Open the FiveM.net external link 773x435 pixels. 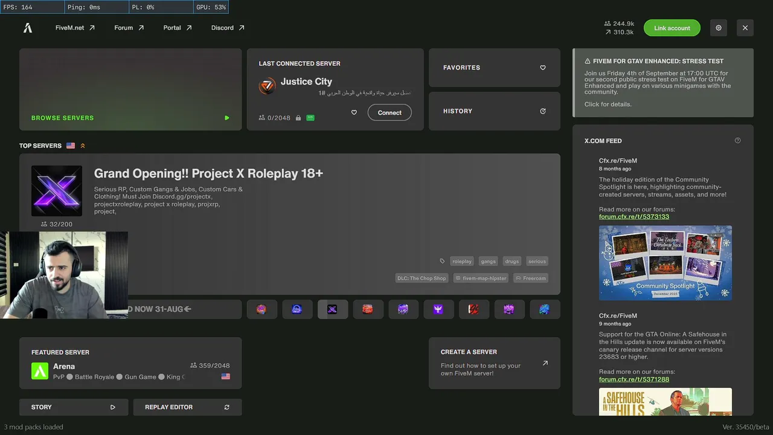point(75,28)
